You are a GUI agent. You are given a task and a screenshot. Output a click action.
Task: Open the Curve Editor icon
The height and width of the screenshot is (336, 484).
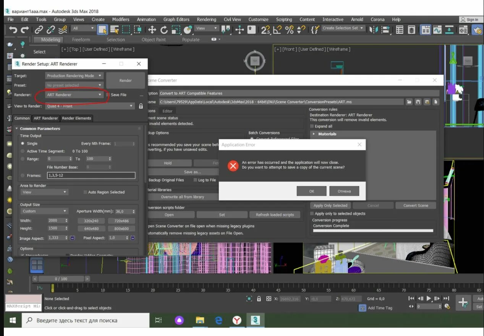pos(437,29)
